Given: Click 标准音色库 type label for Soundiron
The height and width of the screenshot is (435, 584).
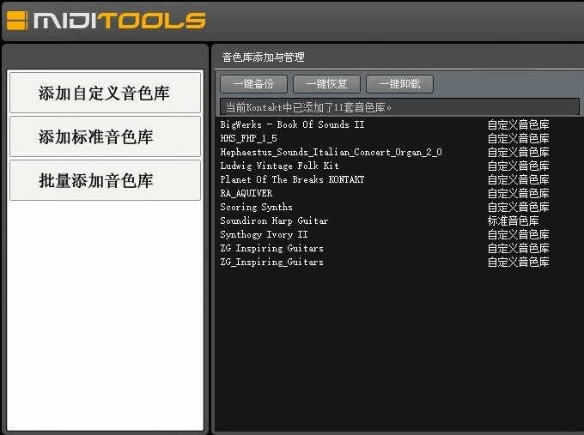Looking at the screenshot, I should pos(514,221).
